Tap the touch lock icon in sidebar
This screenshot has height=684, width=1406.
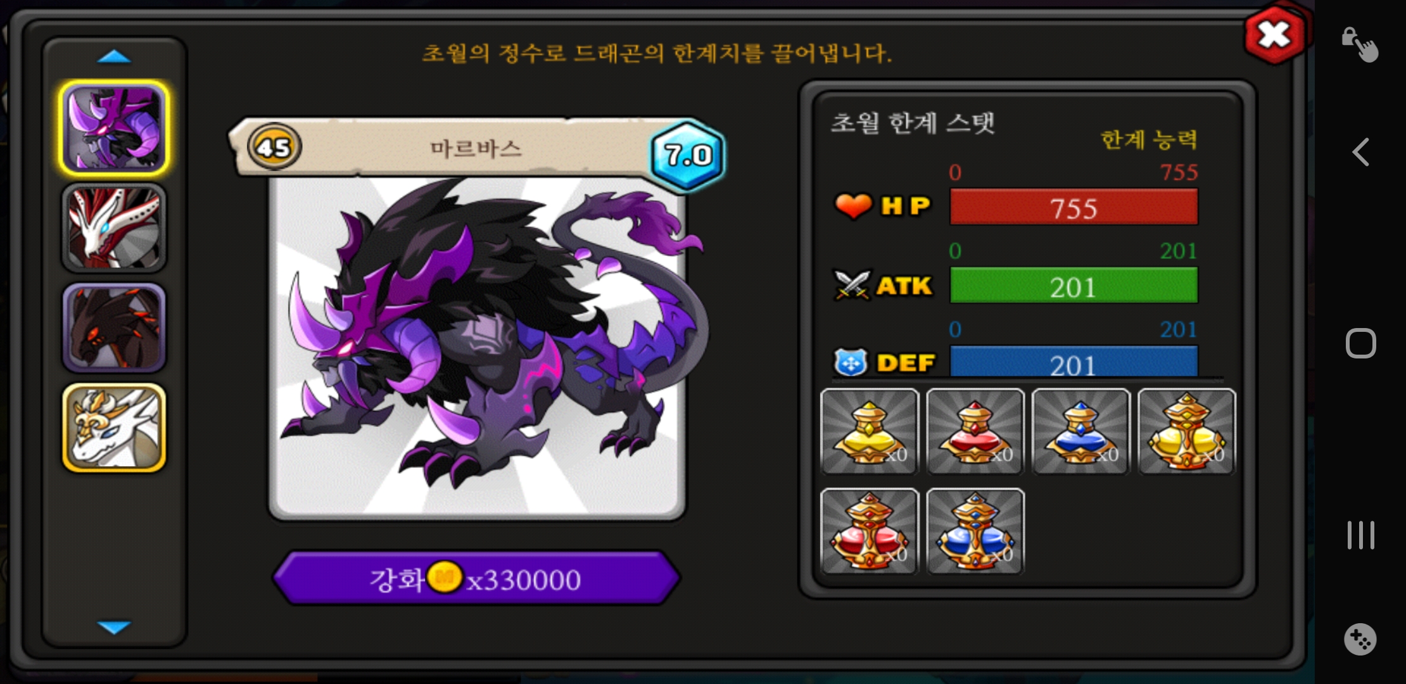pos(1360,44)
